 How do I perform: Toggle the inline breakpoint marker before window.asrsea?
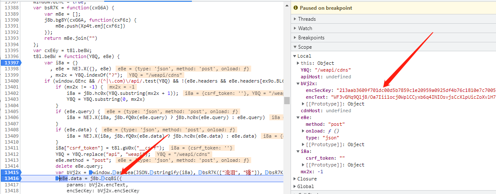click(91, 172)
